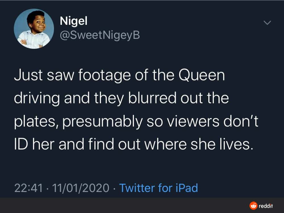Click the "reddit" wordmark text
284x213 pixels.
pos(266,205)
